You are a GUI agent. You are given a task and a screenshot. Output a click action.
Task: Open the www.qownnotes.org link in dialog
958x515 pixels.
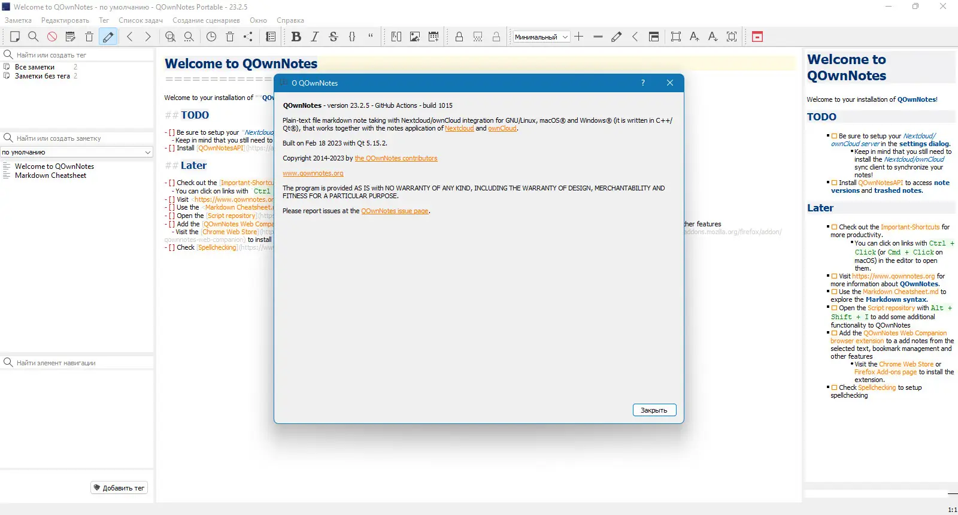313,173
